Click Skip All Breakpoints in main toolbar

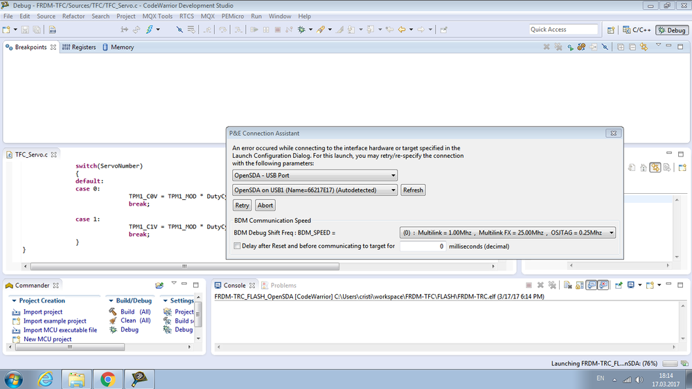point(179,30)
